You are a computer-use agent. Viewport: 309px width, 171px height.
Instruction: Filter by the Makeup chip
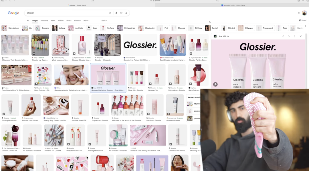59,28
